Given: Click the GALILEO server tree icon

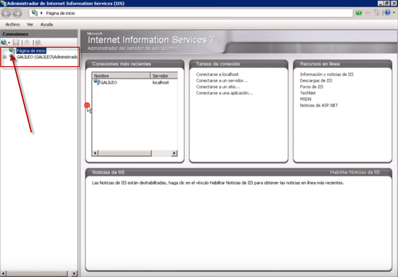Looking at the screenshot, I should click(12, 57).
